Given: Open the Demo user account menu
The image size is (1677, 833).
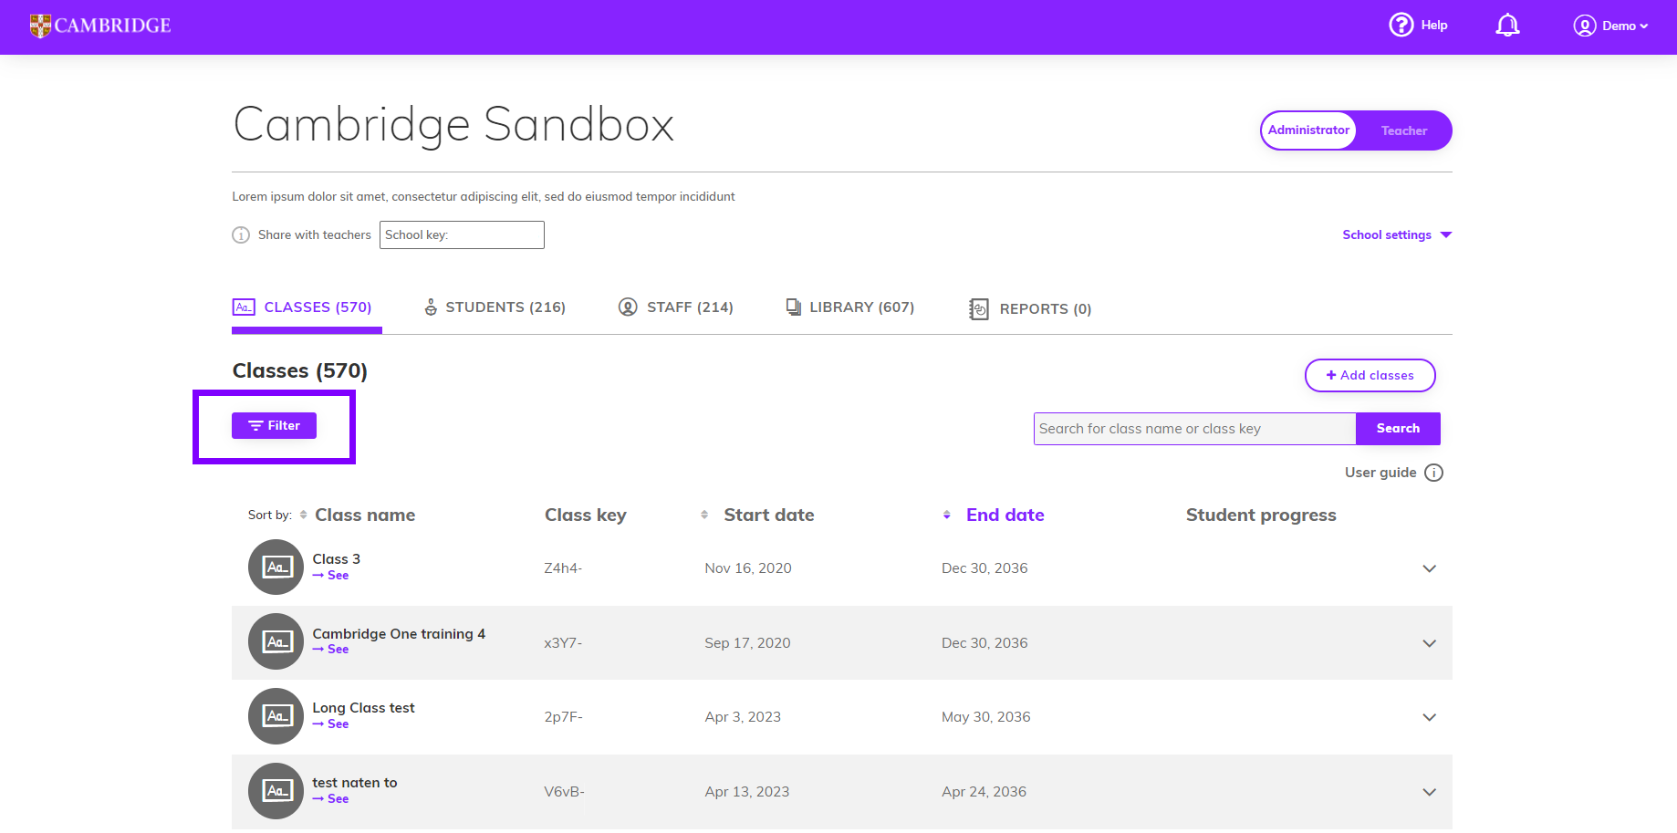Looking at the screenshot, I should pyautogui.click(x=1610, y=26).
